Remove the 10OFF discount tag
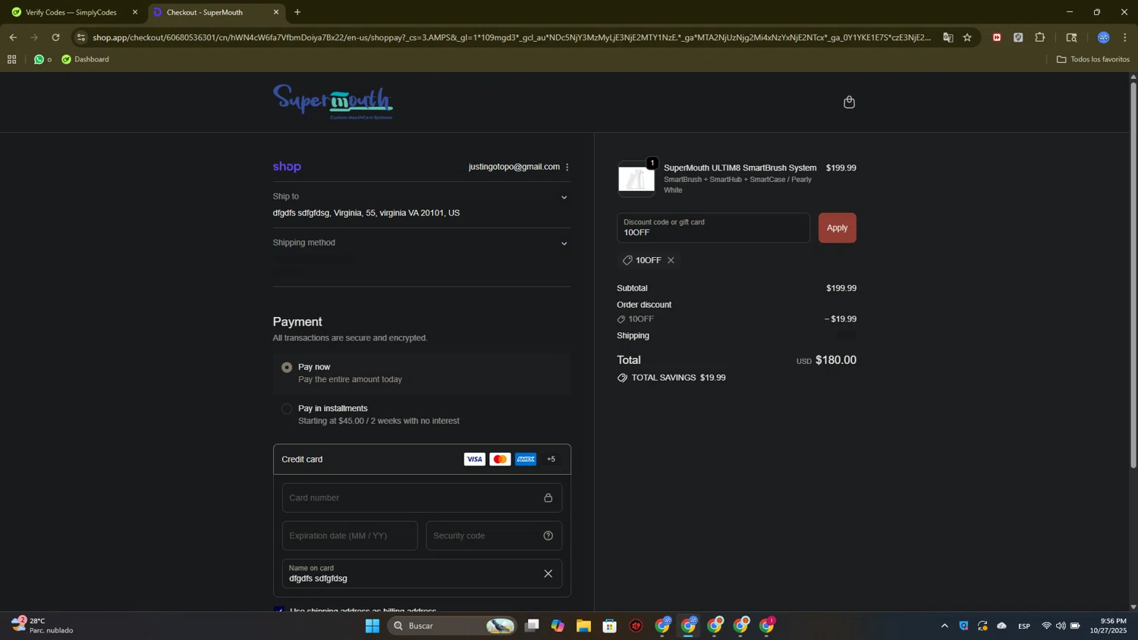Image resolution: width=1138 pixels, height=640 pixels. click(x=671, y=260)
